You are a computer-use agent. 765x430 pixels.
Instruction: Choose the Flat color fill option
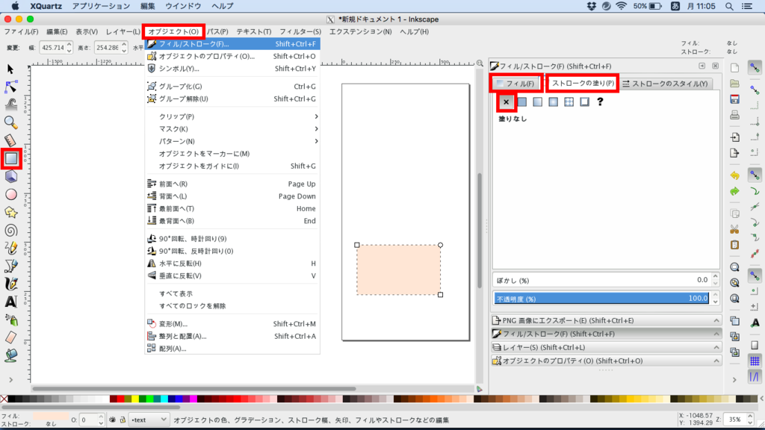click(x=522, y=102)
